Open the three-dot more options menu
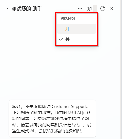 (x=80, y=9)
